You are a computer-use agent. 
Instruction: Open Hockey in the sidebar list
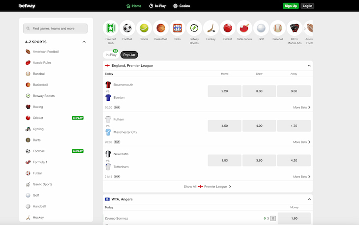pyautogui.click(x=38, y=218)
